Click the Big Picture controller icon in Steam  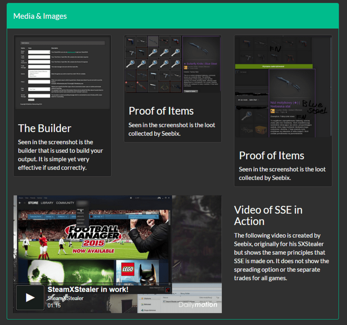159,198
